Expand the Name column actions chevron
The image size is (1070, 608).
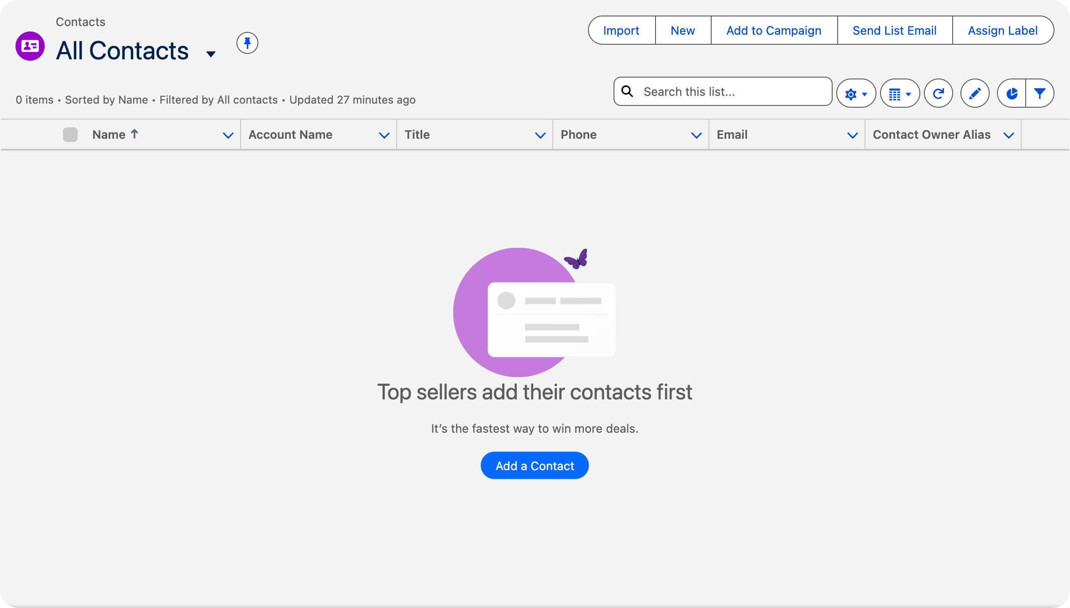[228, 135]
